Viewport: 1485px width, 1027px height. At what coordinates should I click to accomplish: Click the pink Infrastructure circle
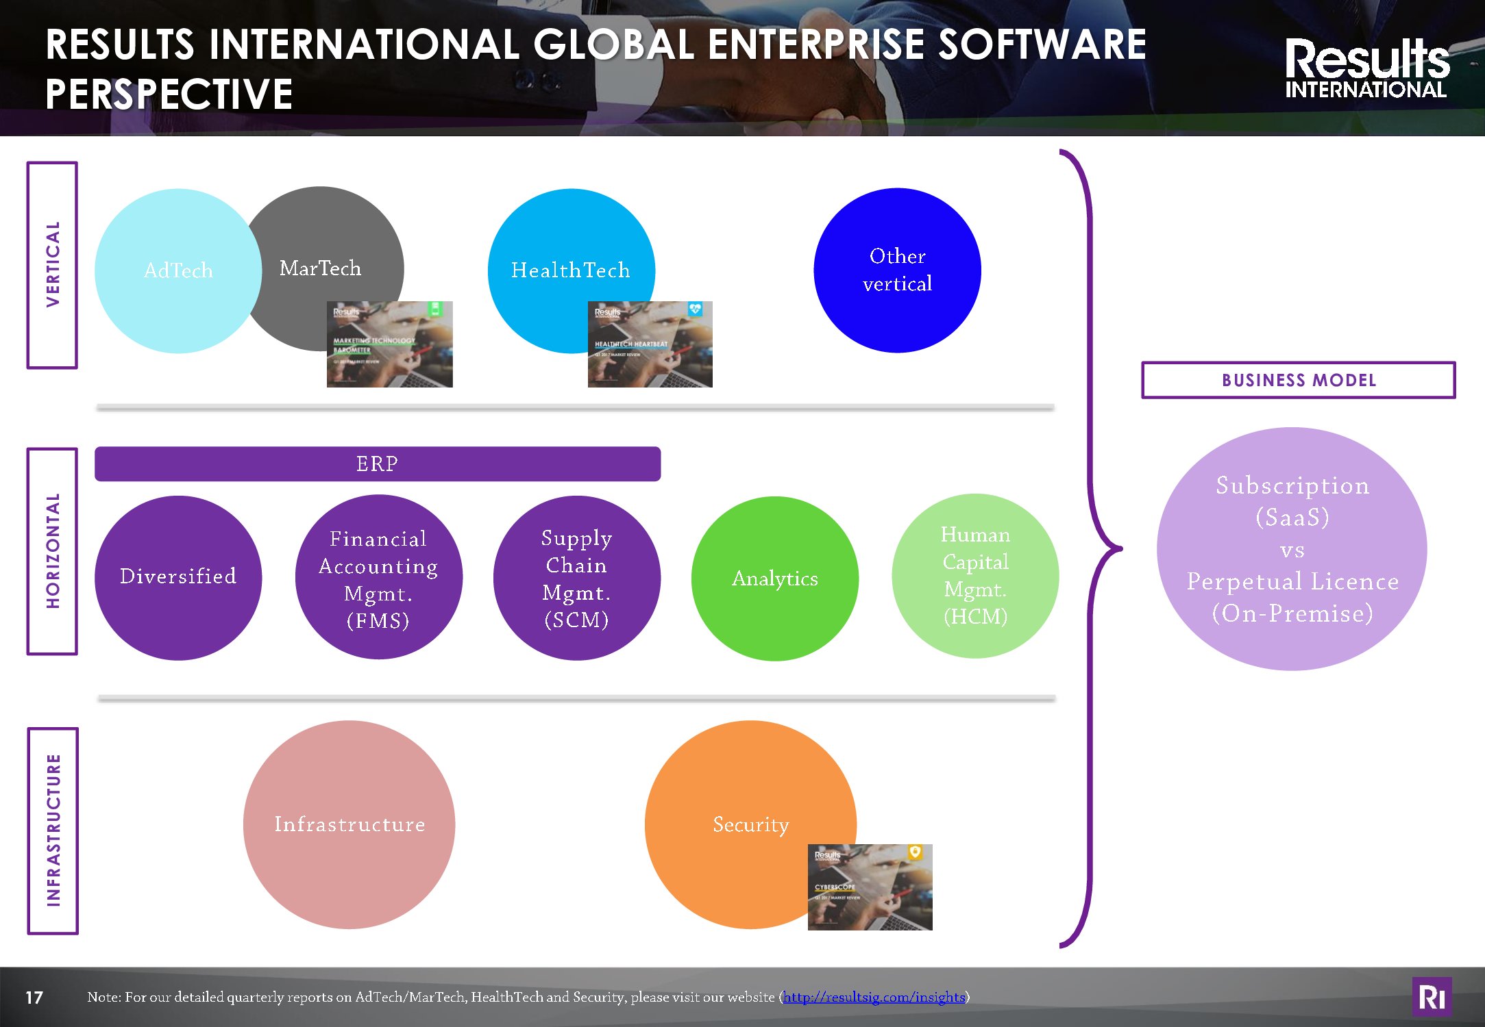click(x=349, y=824)
